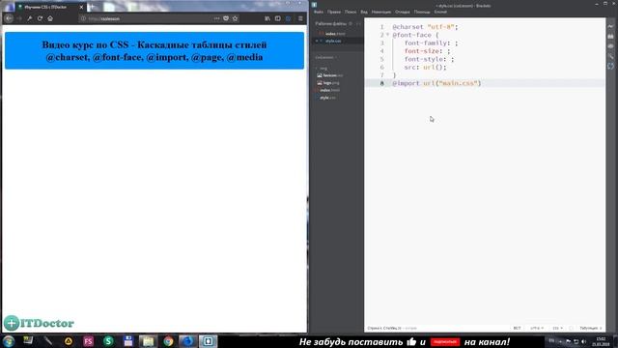Open the green S app in taskbar
Screen dimensions: 618x348
tap(108, 341)
